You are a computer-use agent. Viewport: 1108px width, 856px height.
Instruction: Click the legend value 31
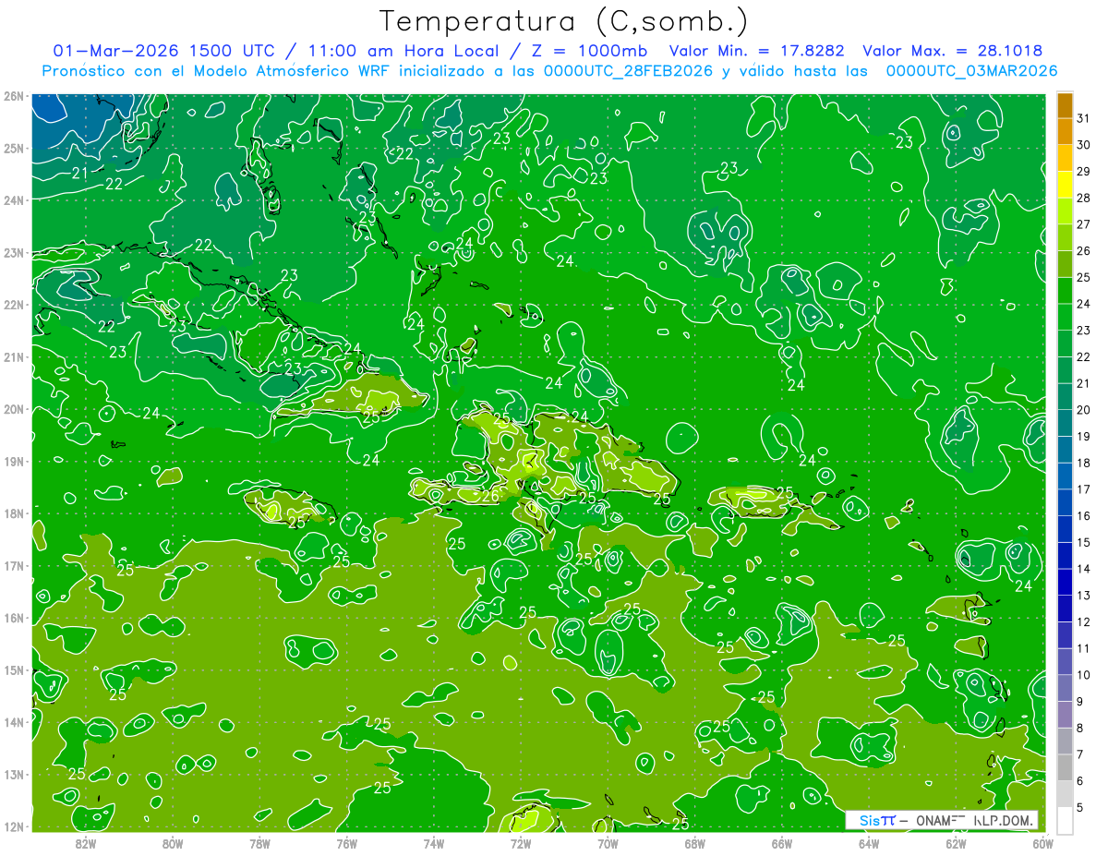pyautogui.click(x=1083, y=118)
